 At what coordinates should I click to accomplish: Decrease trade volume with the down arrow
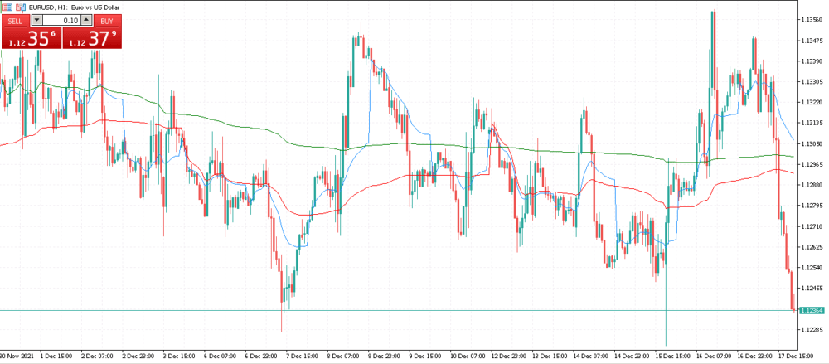click(x=36, y=20)
